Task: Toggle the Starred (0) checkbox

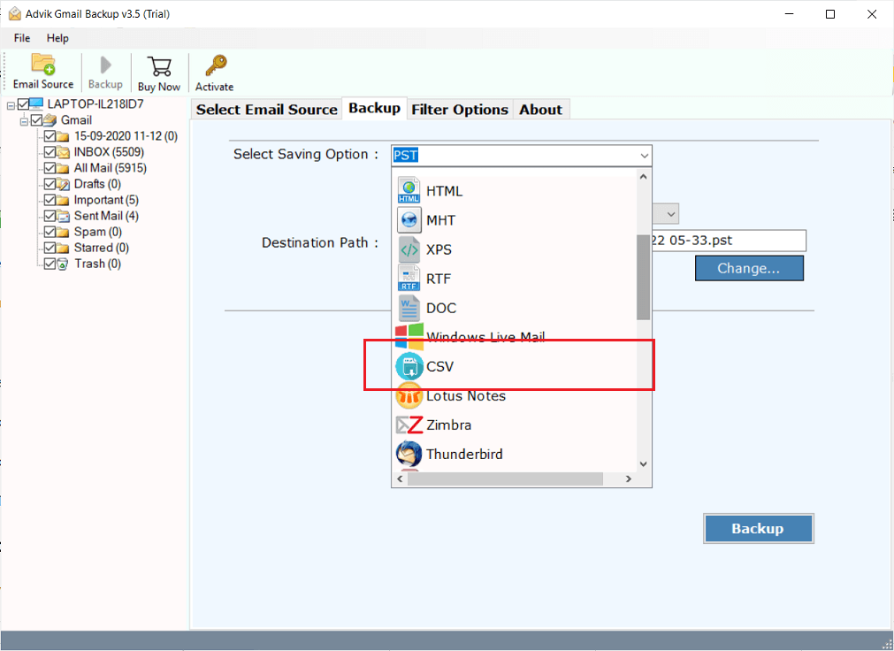Action: point(50,248)
